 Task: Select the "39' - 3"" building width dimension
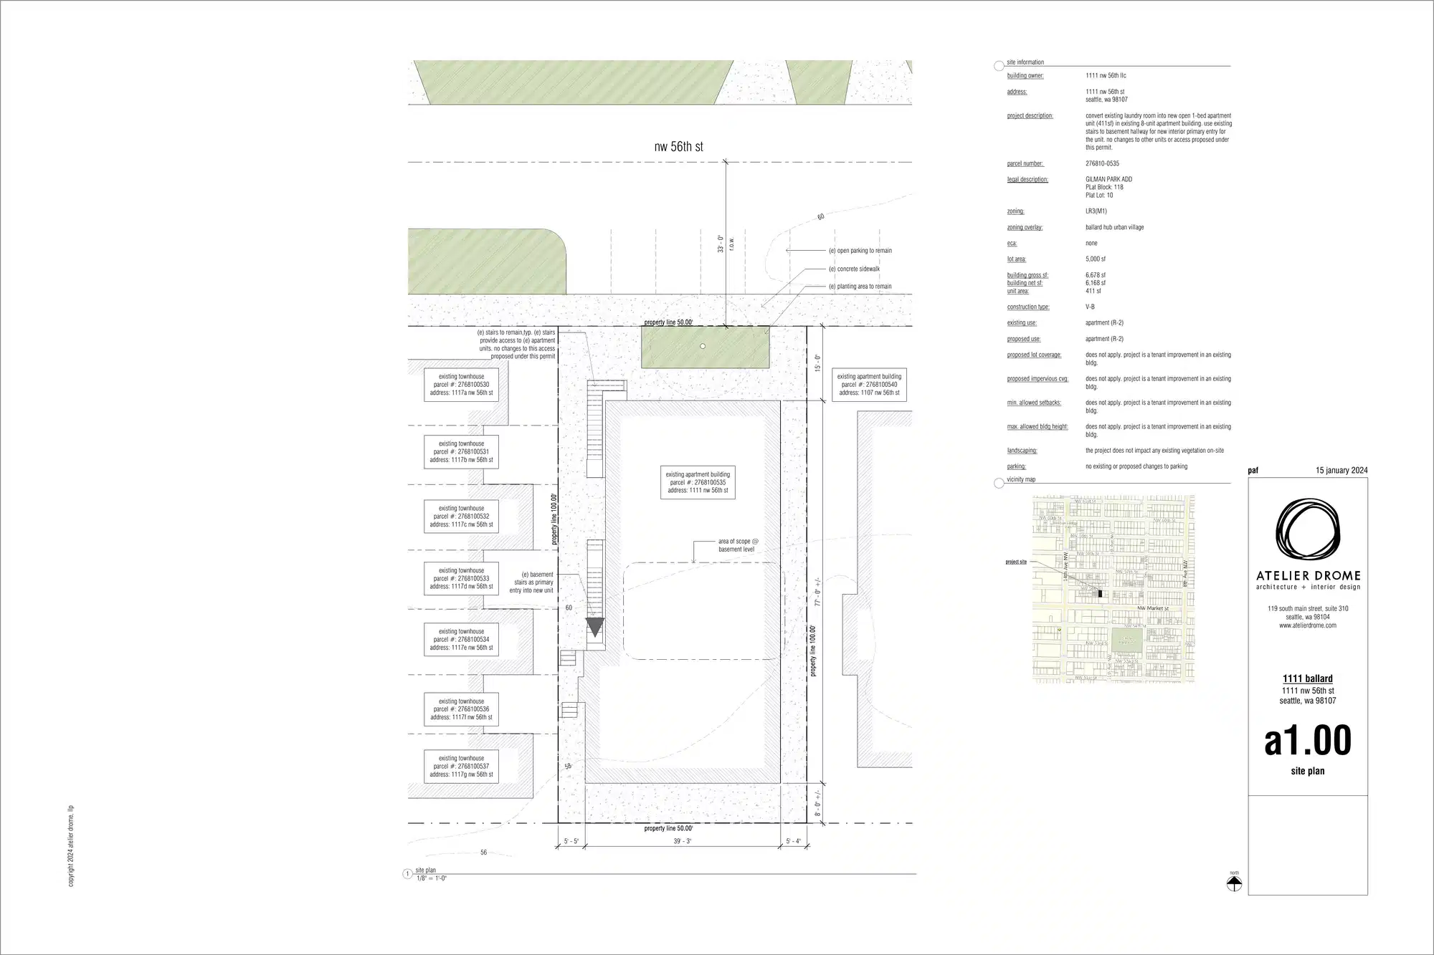[683, 841]
